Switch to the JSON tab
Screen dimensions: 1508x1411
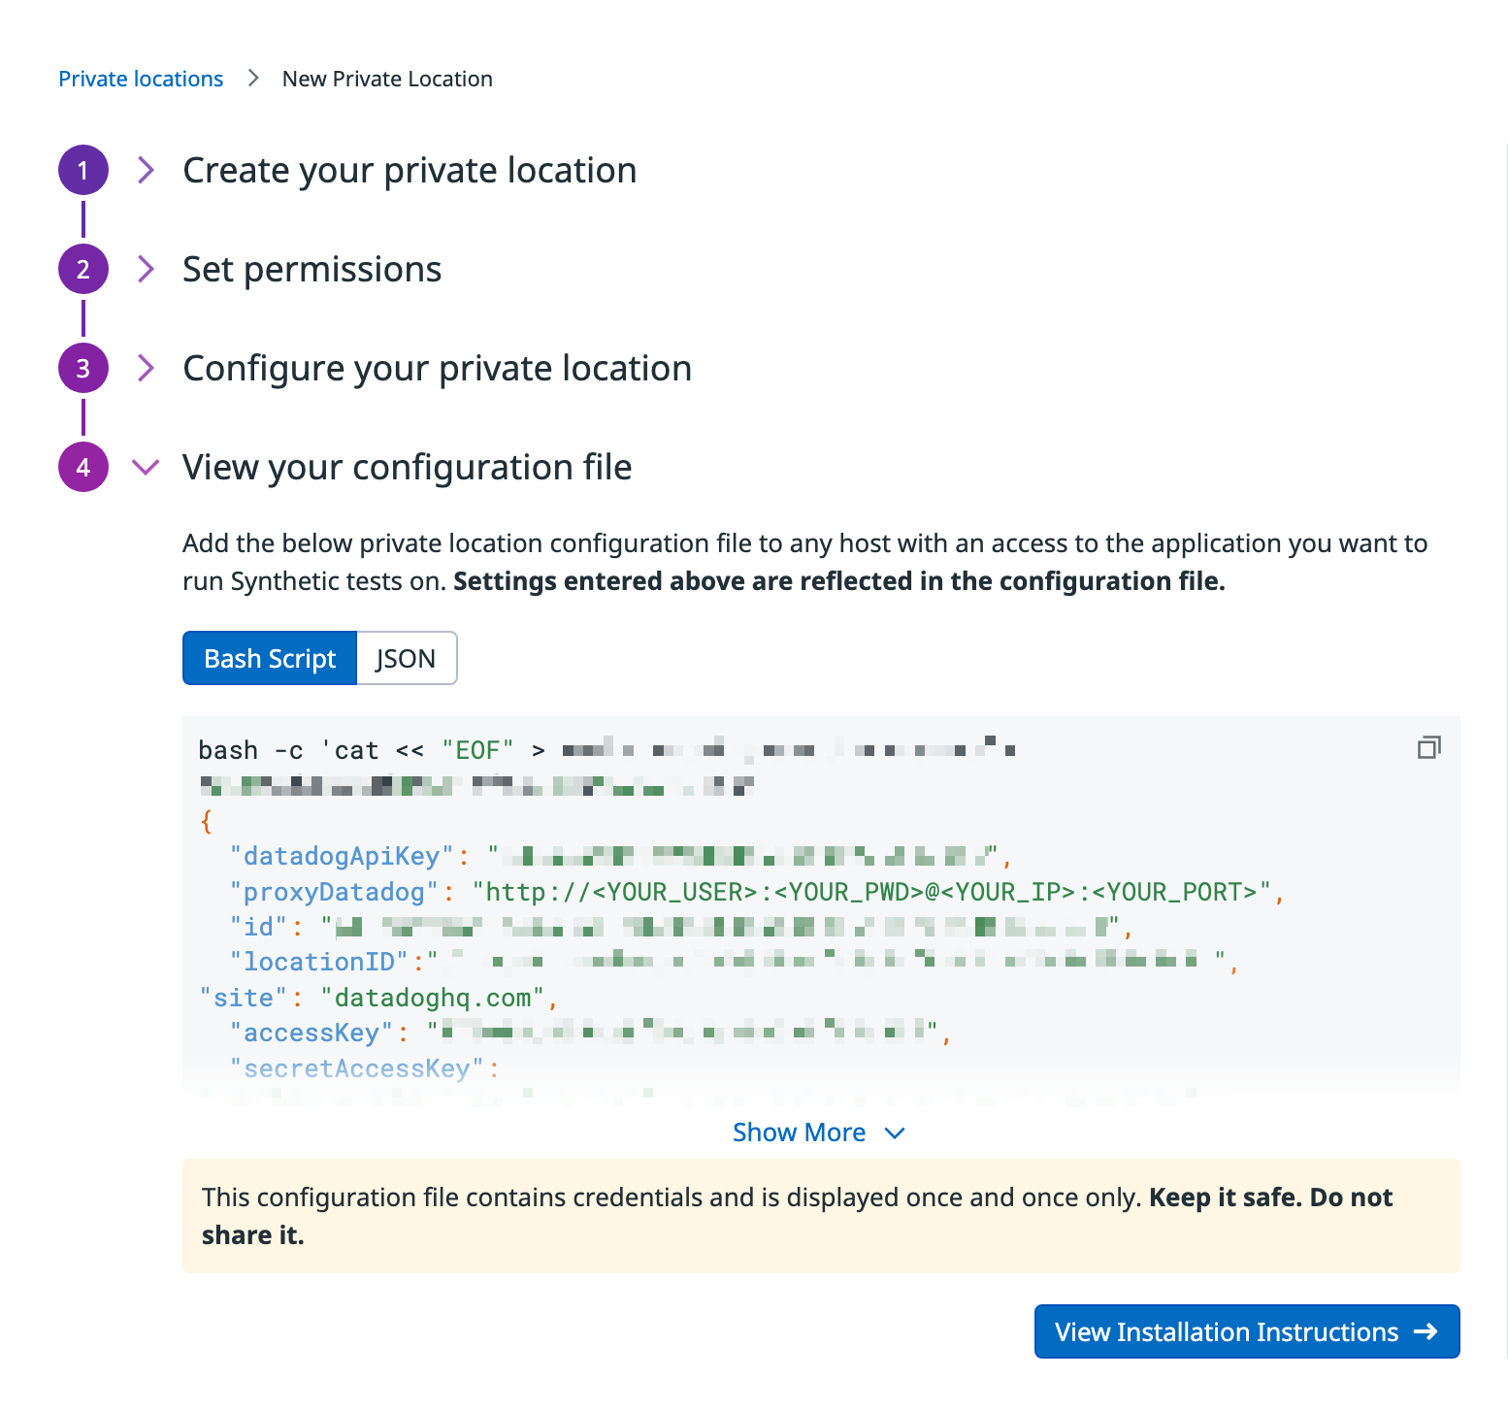(407, 658)
